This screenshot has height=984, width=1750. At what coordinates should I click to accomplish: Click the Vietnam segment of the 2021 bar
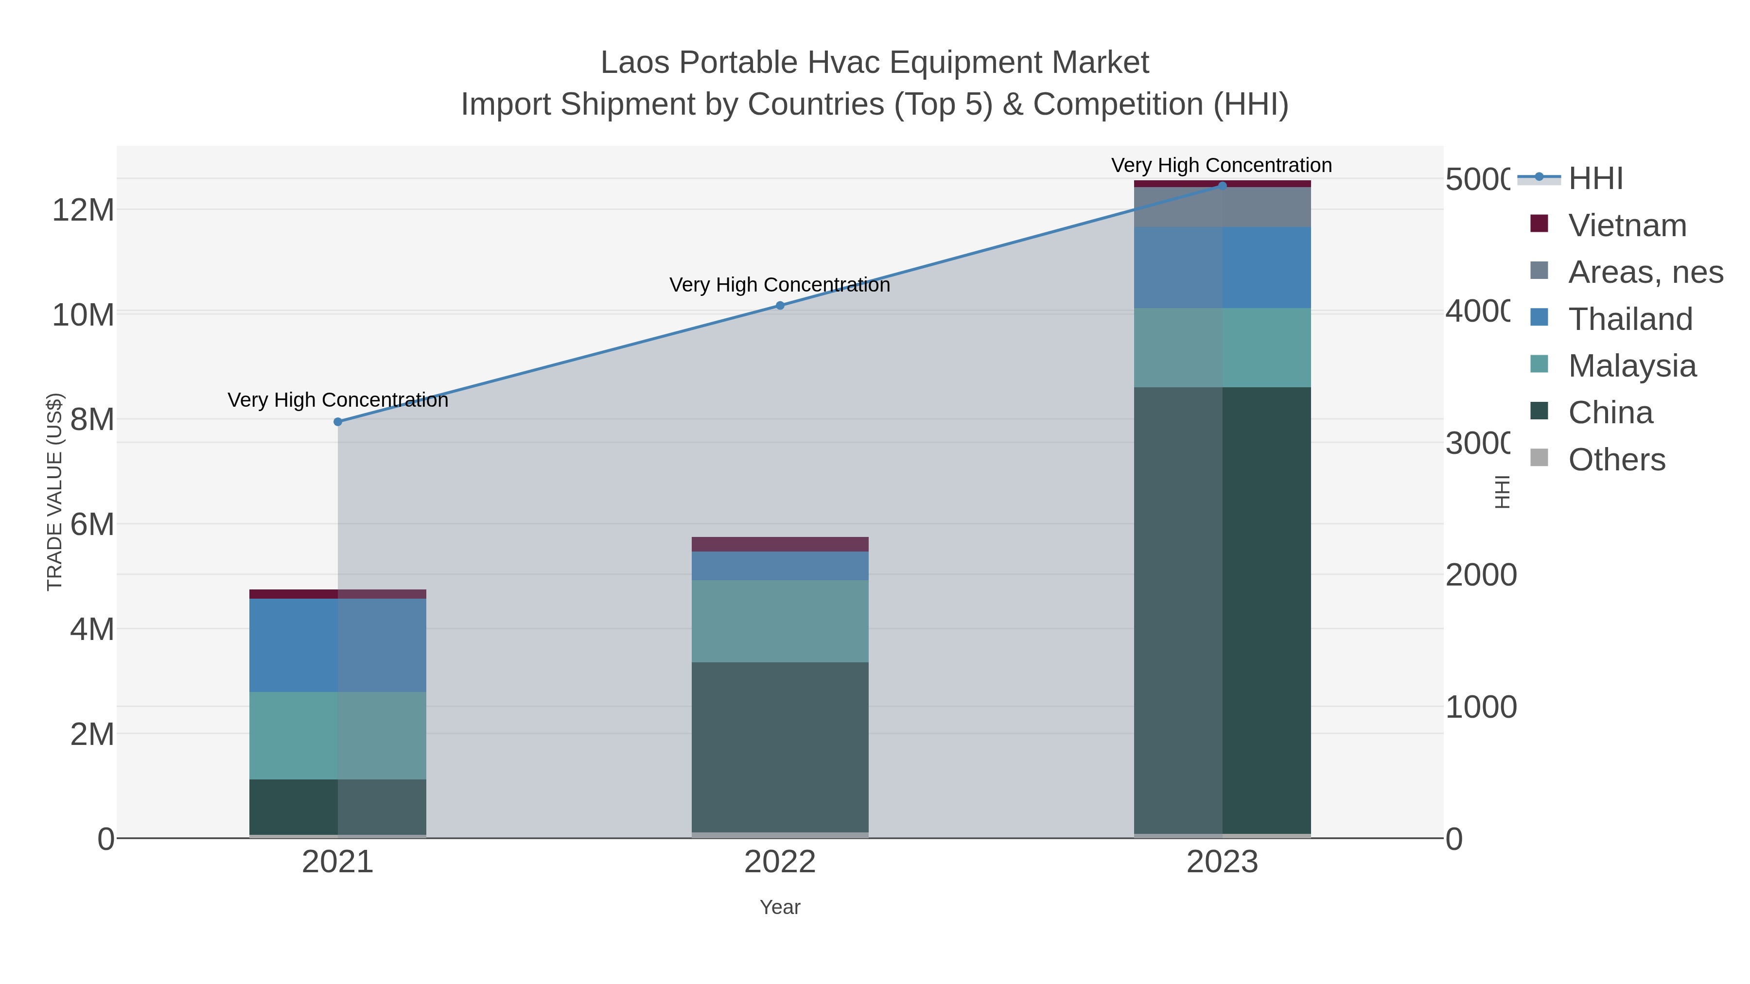(x=338, y=594)
